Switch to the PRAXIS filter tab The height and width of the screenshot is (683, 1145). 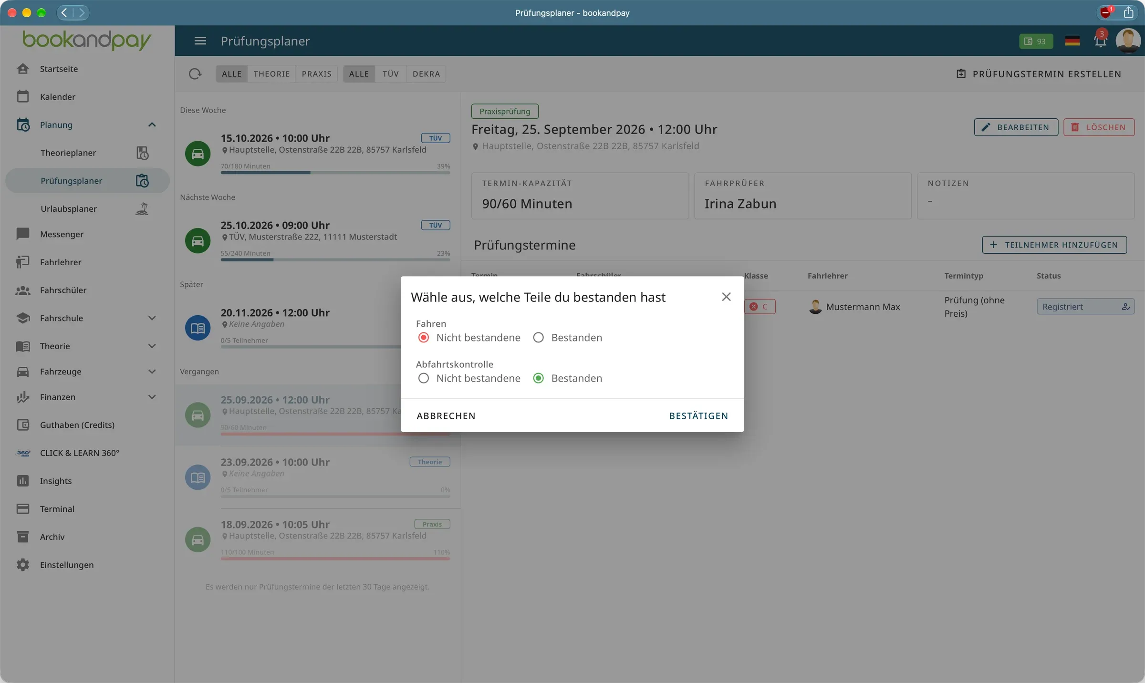tap(316, 74)
